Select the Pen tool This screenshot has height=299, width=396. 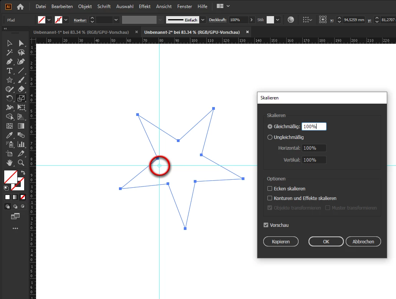(10, 62)
